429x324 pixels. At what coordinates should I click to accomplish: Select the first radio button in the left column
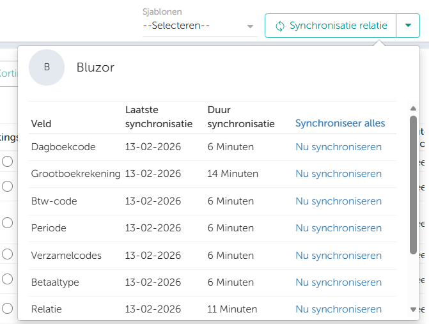[7, 162]
